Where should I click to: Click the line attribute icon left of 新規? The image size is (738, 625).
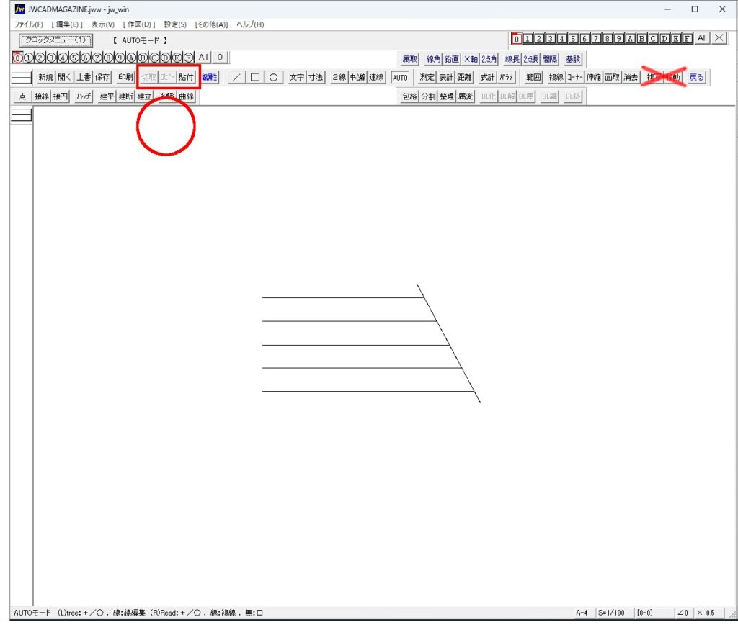point(22,78)
